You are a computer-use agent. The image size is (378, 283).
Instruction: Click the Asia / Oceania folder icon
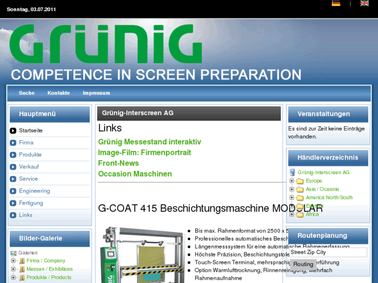[300, 190]
